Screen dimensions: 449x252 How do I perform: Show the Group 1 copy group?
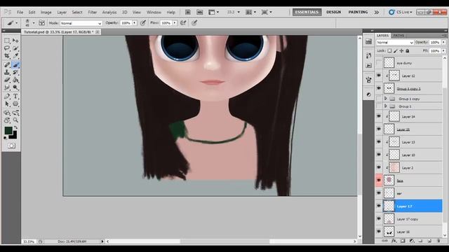pyautogui.click(x=379, y=99)
